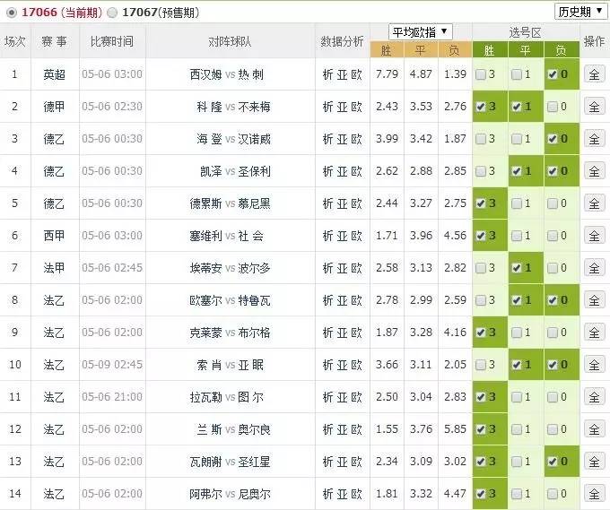
Task: Open 欧 link for 阿弗尔 vs 尼奥尔
Action: pos(357,494)
